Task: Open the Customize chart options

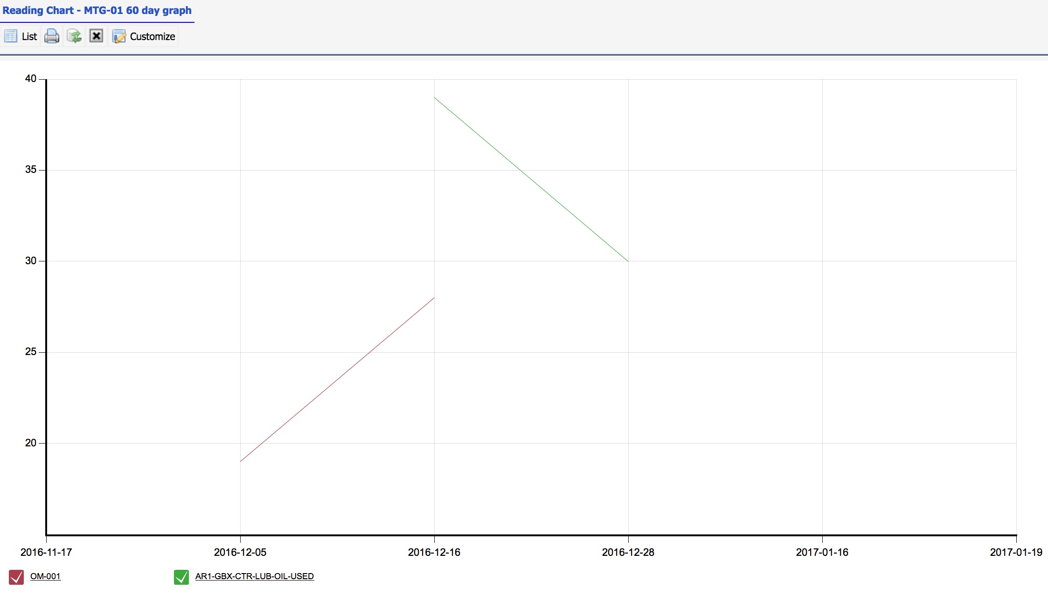Action: pyautogui.click(x=144, y=36)
